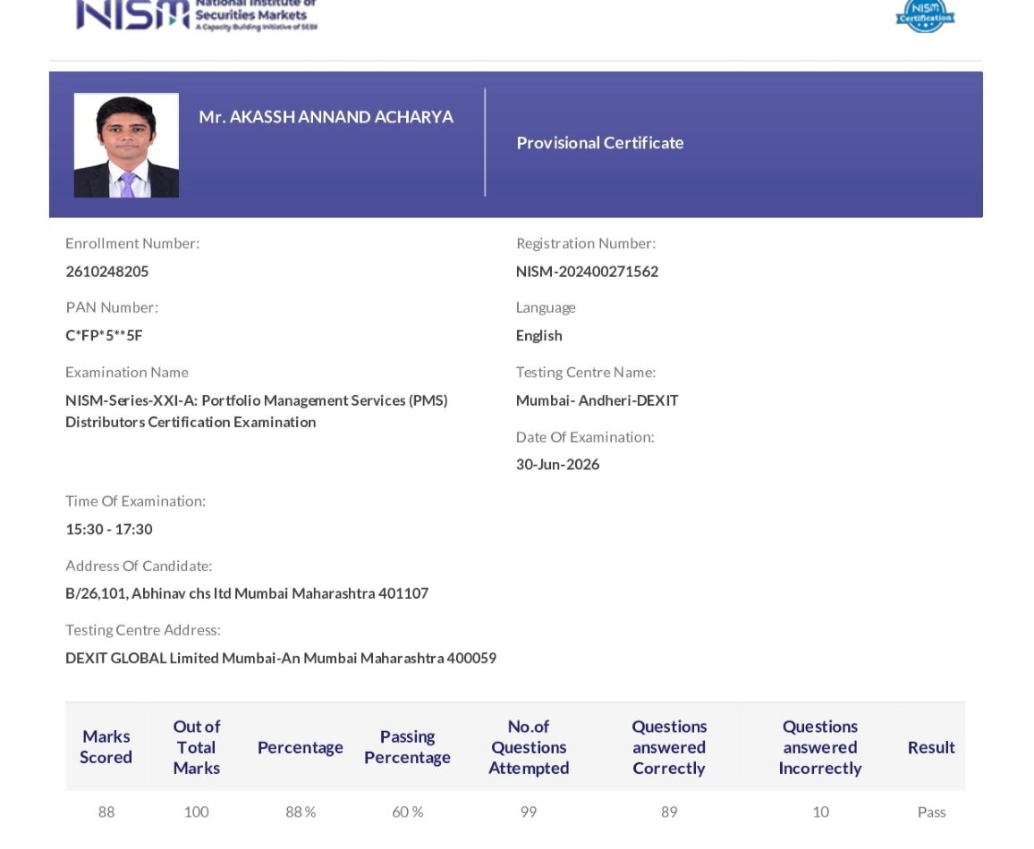Click the NISM Certification badge icon
The height and width of the screenshot is (849, 1034).
point(925,16)
